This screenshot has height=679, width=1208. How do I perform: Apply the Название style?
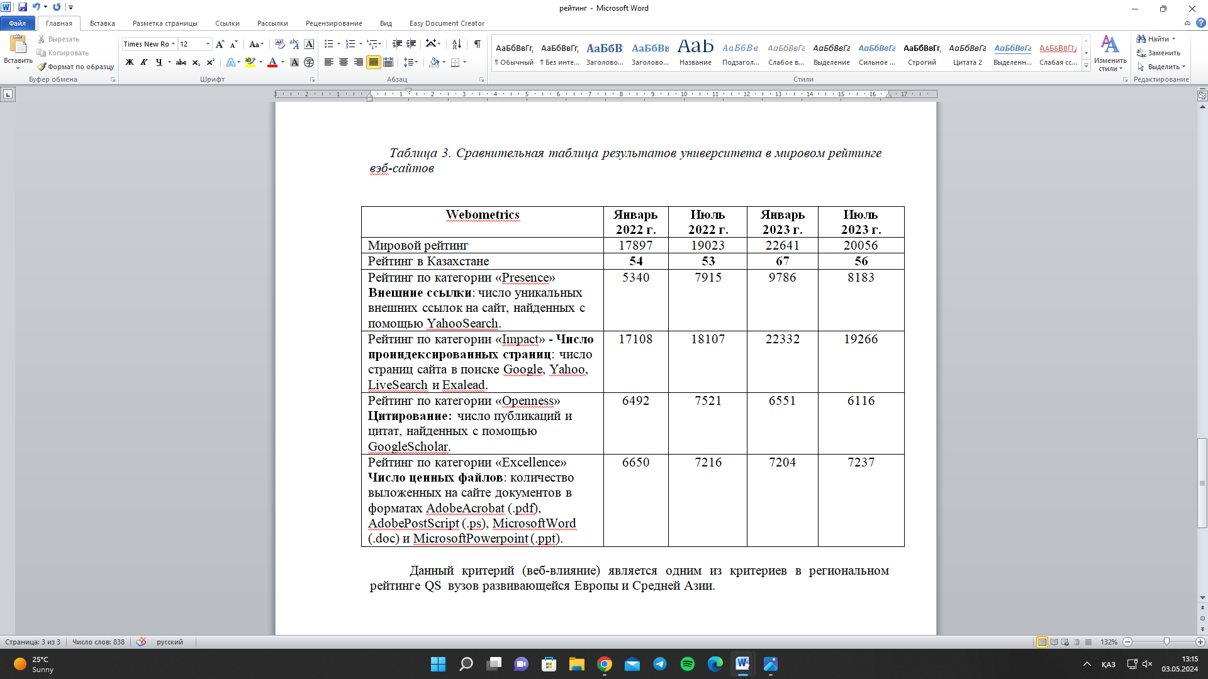coord(695,52)
